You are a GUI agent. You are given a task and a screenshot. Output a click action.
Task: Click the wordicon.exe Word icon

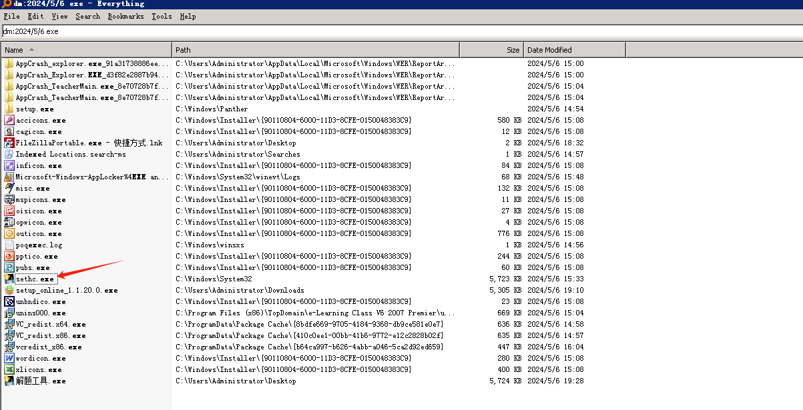tap(9, 358)
